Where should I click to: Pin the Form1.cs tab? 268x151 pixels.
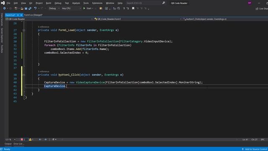click(18, 15)
